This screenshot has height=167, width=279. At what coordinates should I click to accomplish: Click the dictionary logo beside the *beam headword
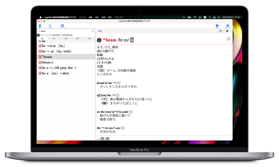(99, 40)
